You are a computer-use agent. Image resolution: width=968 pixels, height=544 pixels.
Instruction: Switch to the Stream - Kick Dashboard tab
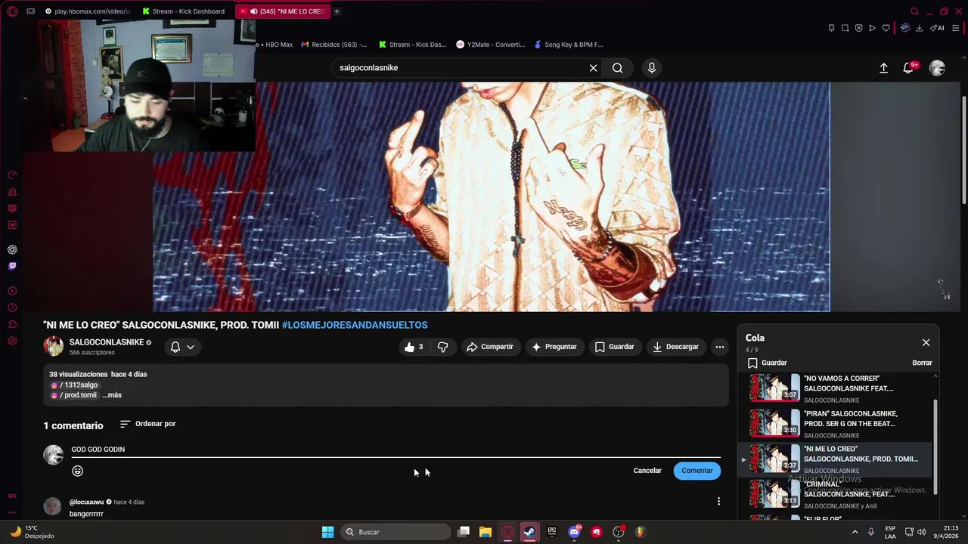(x=185, y=11)
